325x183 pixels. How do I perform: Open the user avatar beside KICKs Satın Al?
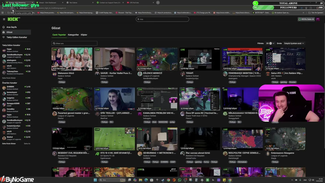click(318, 19)
